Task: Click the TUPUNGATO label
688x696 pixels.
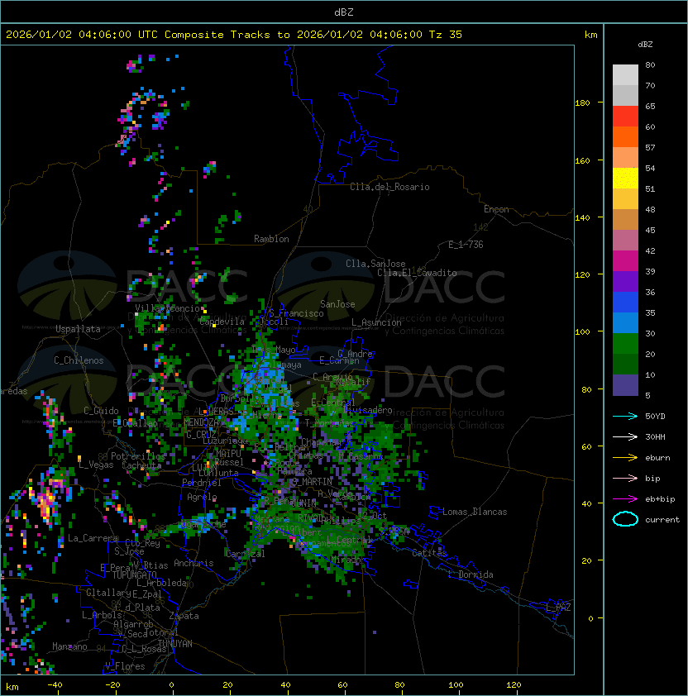Action: click(x=134, y=574)
